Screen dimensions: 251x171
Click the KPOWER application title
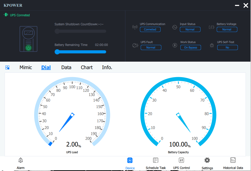click(x=13, y=5)
